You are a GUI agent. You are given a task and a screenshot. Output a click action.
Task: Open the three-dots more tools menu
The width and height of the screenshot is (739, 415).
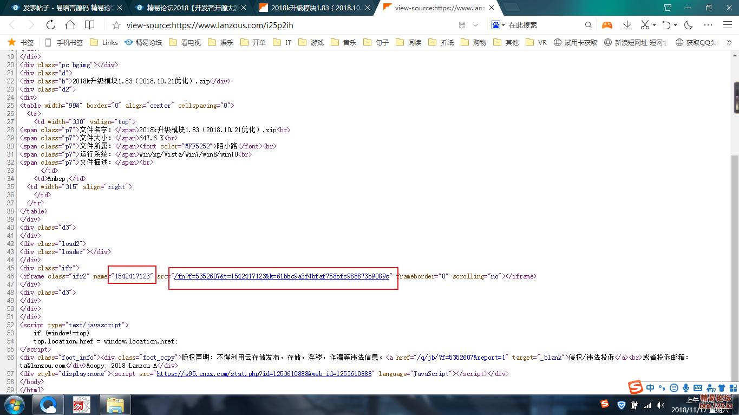pos(708,25)
